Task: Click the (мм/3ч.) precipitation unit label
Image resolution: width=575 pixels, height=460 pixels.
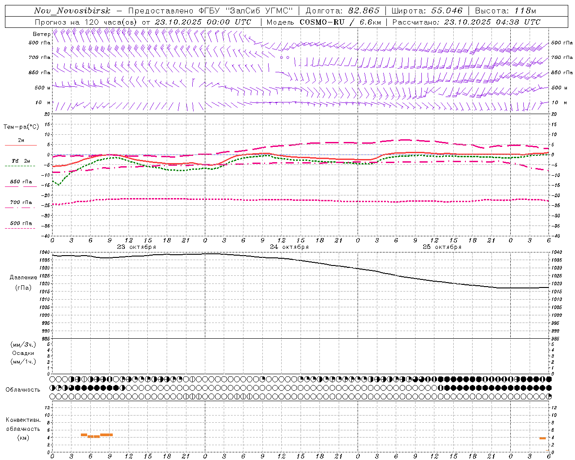Action: click(x=23, y=345)
